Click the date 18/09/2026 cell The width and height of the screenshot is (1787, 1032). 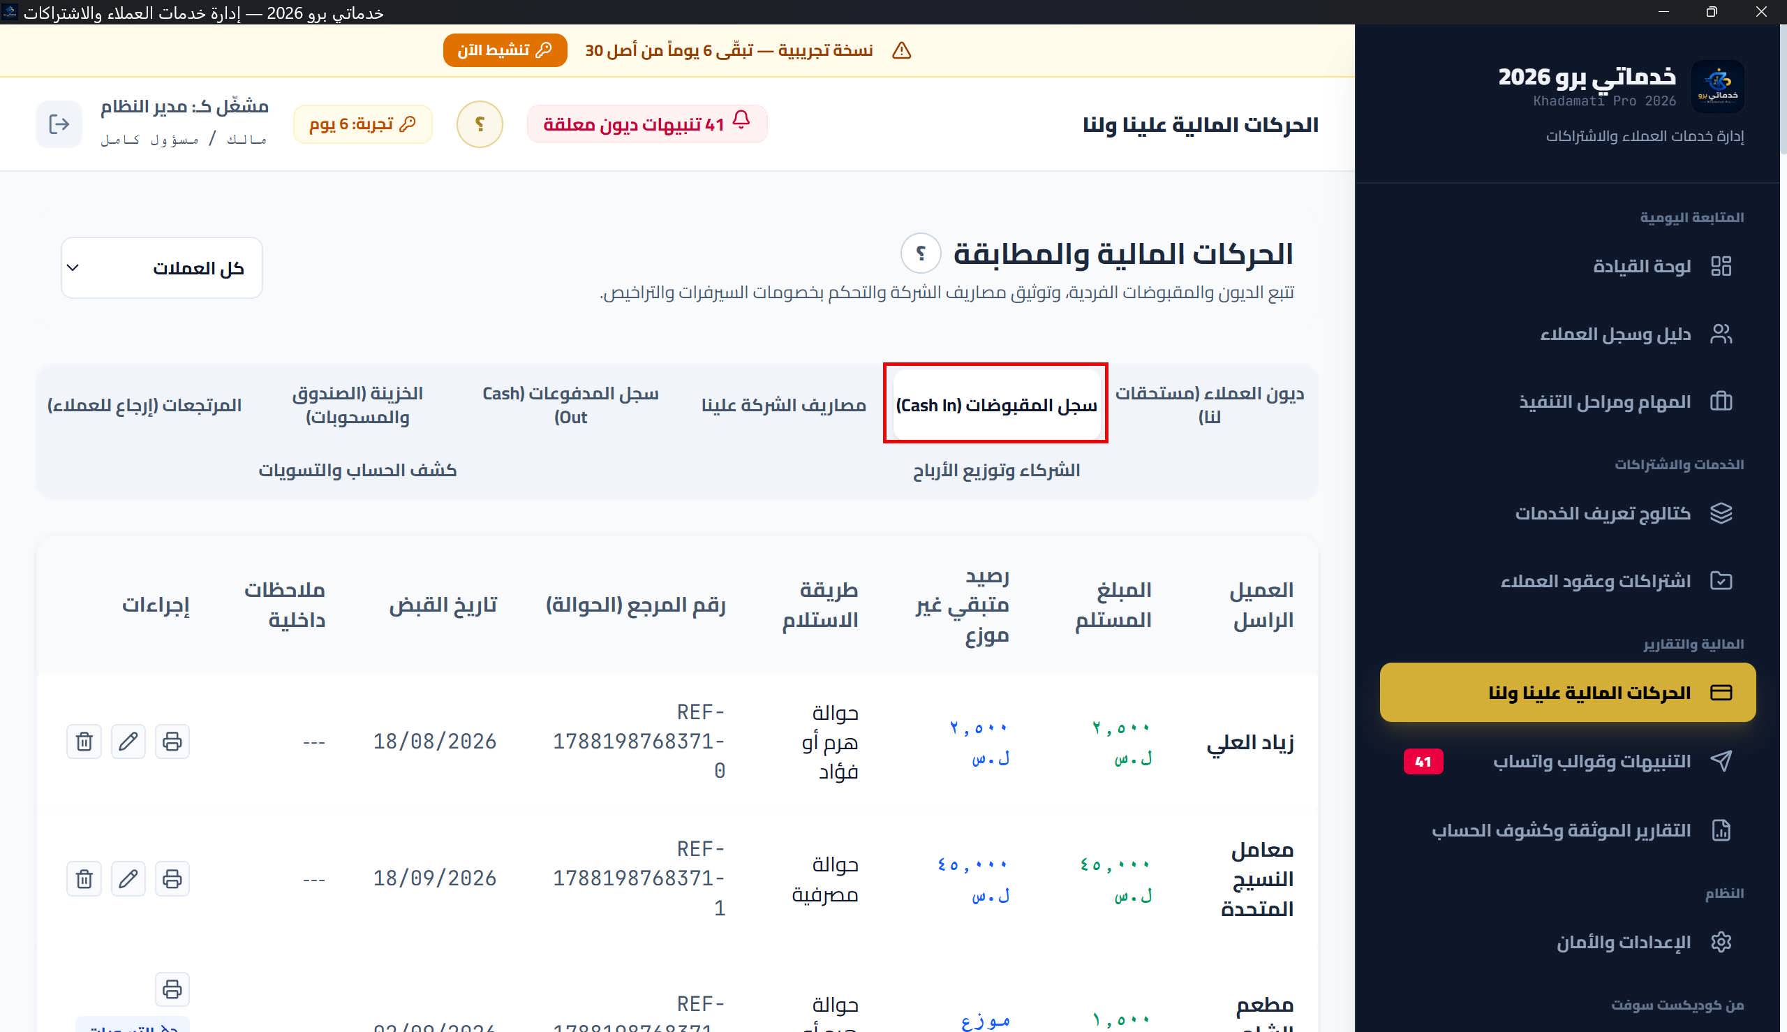(x=435, y=878)
